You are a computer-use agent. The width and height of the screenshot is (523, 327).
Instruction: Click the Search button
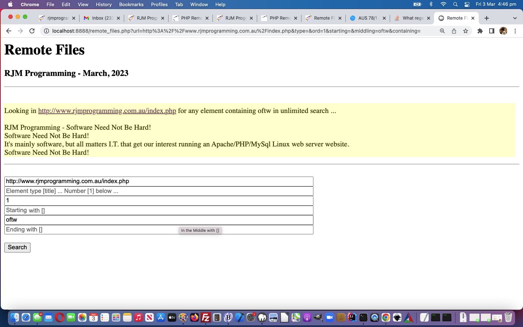click(x=17, y=247)
